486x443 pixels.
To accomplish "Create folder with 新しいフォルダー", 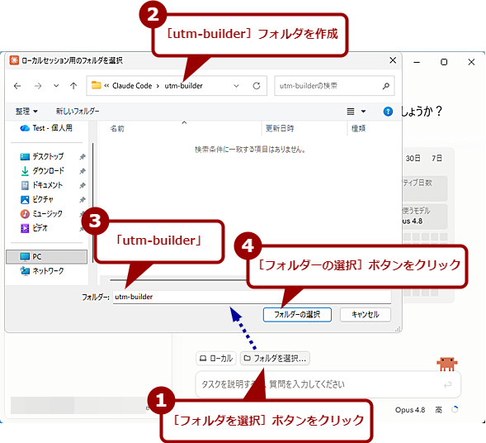I will 78,111.
